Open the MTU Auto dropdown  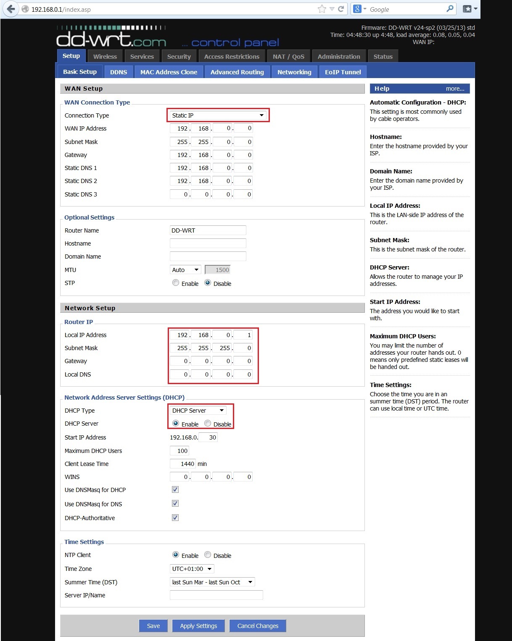(x=185, y=270)
